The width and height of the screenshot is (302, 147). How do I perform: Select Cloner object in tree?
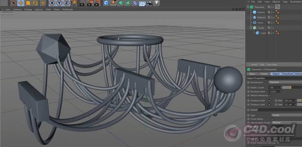(261, 28)
